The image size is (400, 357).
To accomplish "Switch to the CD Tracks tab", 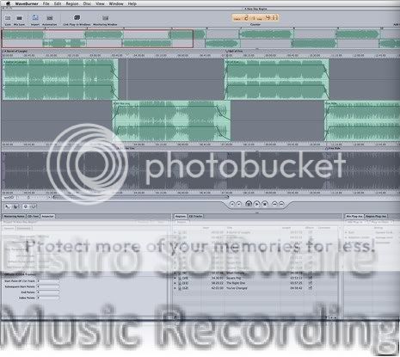I will tap(195, 216).
